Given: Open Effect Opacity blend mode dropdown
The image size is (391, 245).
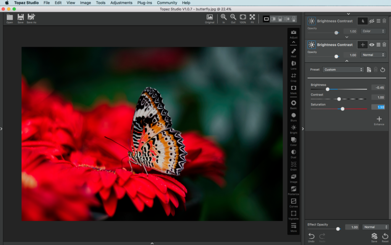Looking at the screenshot, I should pyautogui.click(x=375, y=227).
